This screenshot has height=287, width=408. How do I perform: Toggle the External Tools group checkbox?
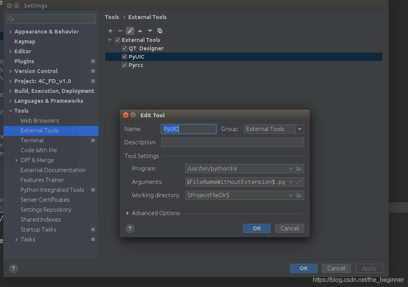(118, 40)
